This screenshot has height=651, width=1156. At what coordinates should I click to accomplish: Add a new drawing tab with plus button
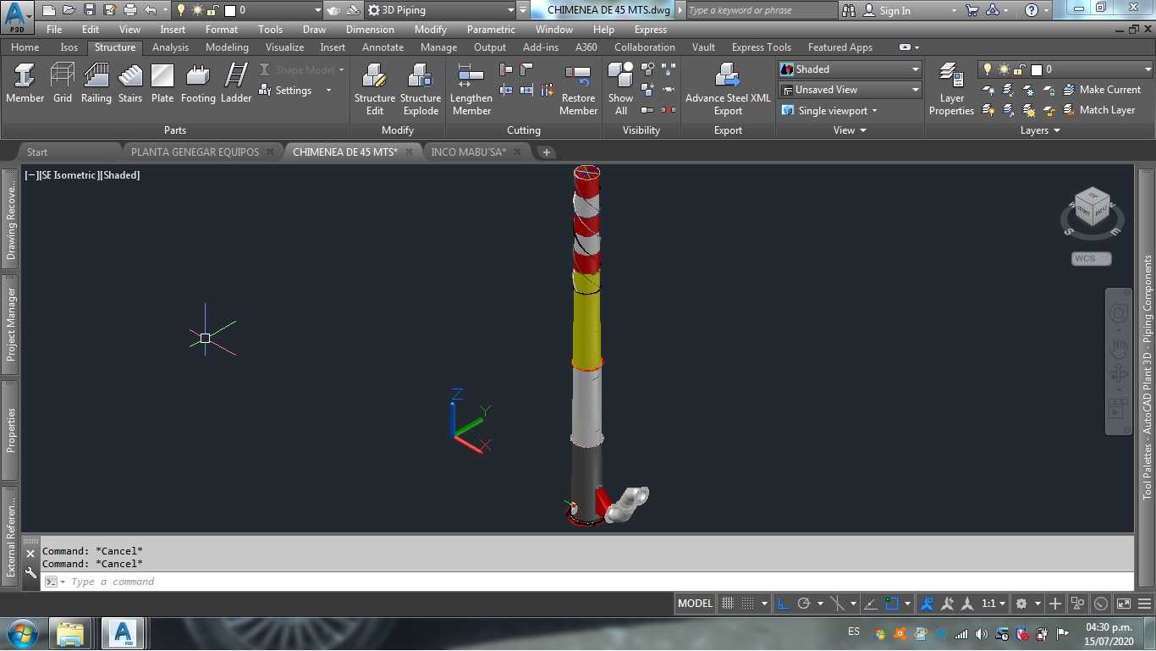[x=547, y=152]
